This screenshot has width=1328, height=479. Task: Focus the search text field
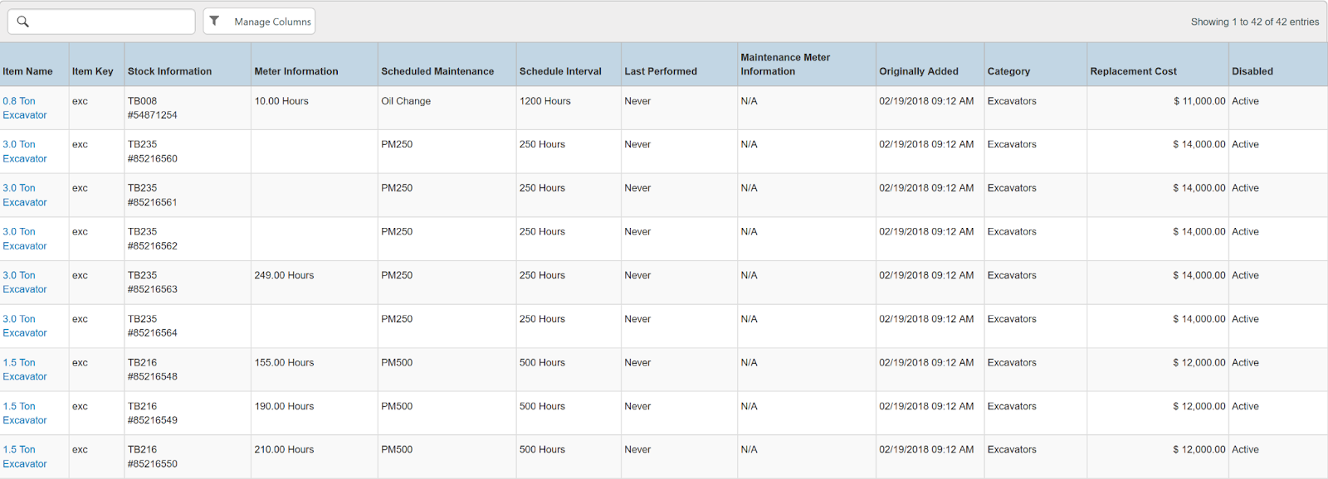(x=112, y=22)
